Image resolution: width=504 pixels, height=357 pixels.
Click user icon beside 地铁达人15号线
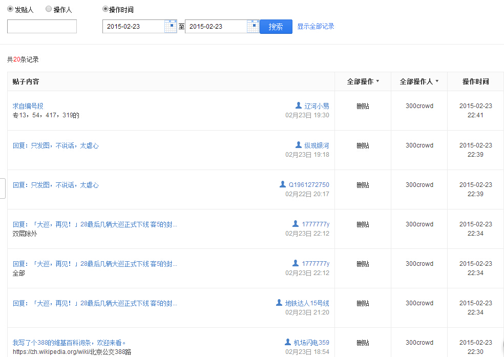279,302
